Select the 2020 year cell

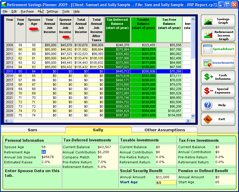point(10,93)
